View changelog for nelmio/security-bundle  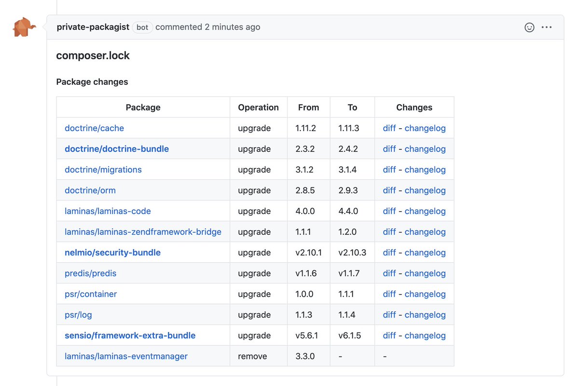pos(425,253)
